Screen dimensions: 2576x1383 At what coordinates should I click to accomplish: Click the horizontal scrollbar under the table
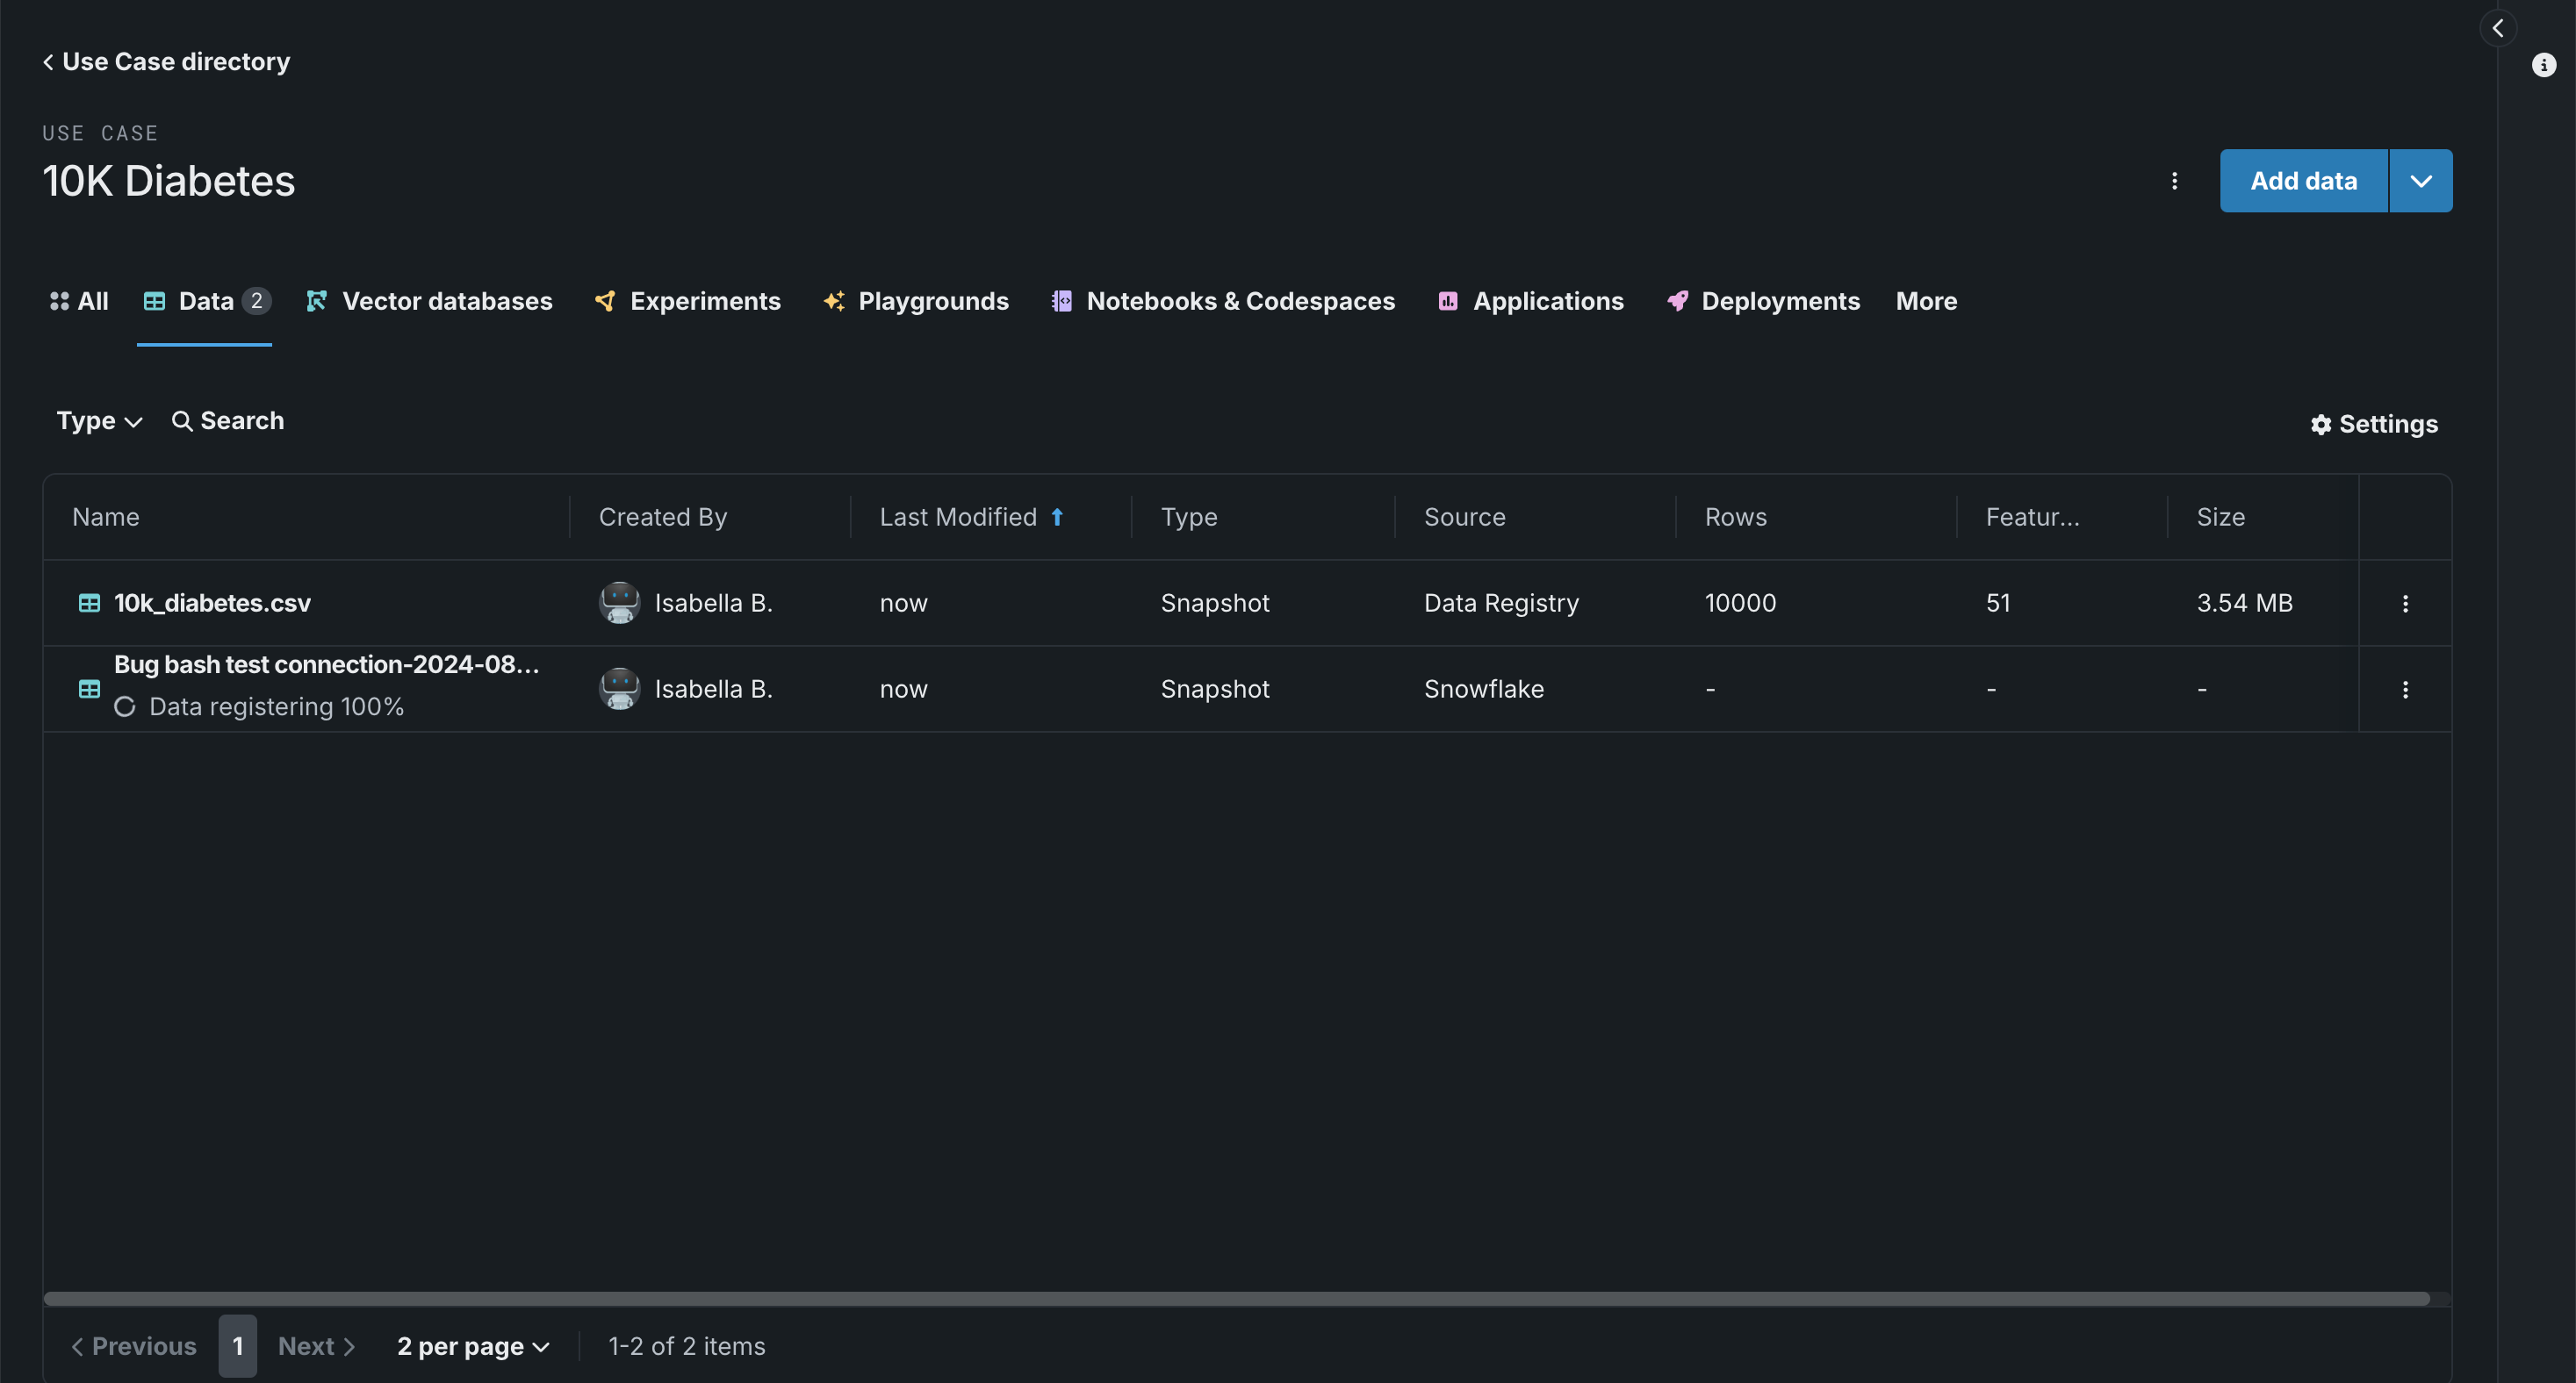(1236, 1299)
